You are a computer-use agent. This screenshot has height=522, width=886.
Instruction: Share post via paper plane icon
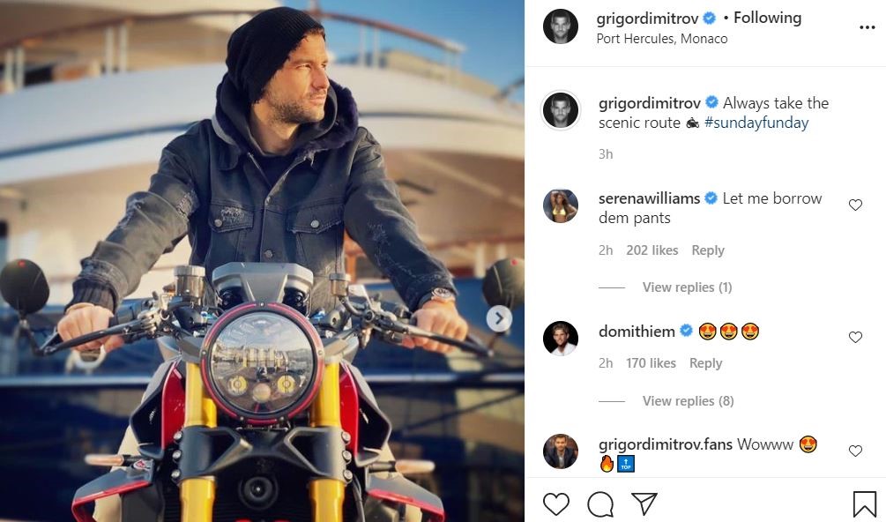pos(644,503)
